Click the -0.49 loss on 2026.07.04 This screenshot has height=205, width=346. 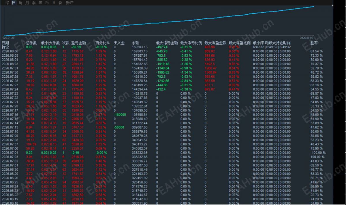click(x=76, y=153)
